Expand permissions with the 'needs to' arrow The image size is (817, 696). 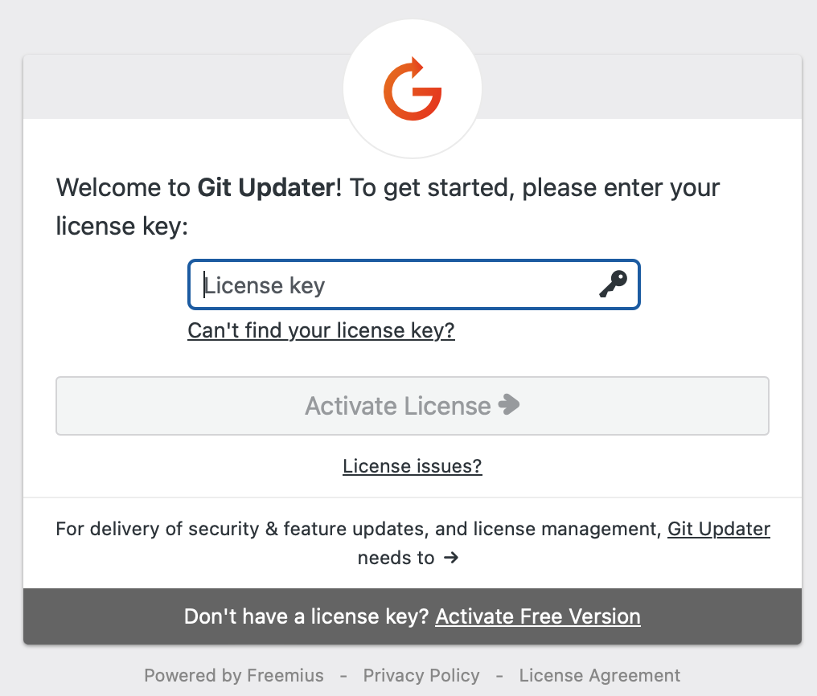click(x=451, y=558)
